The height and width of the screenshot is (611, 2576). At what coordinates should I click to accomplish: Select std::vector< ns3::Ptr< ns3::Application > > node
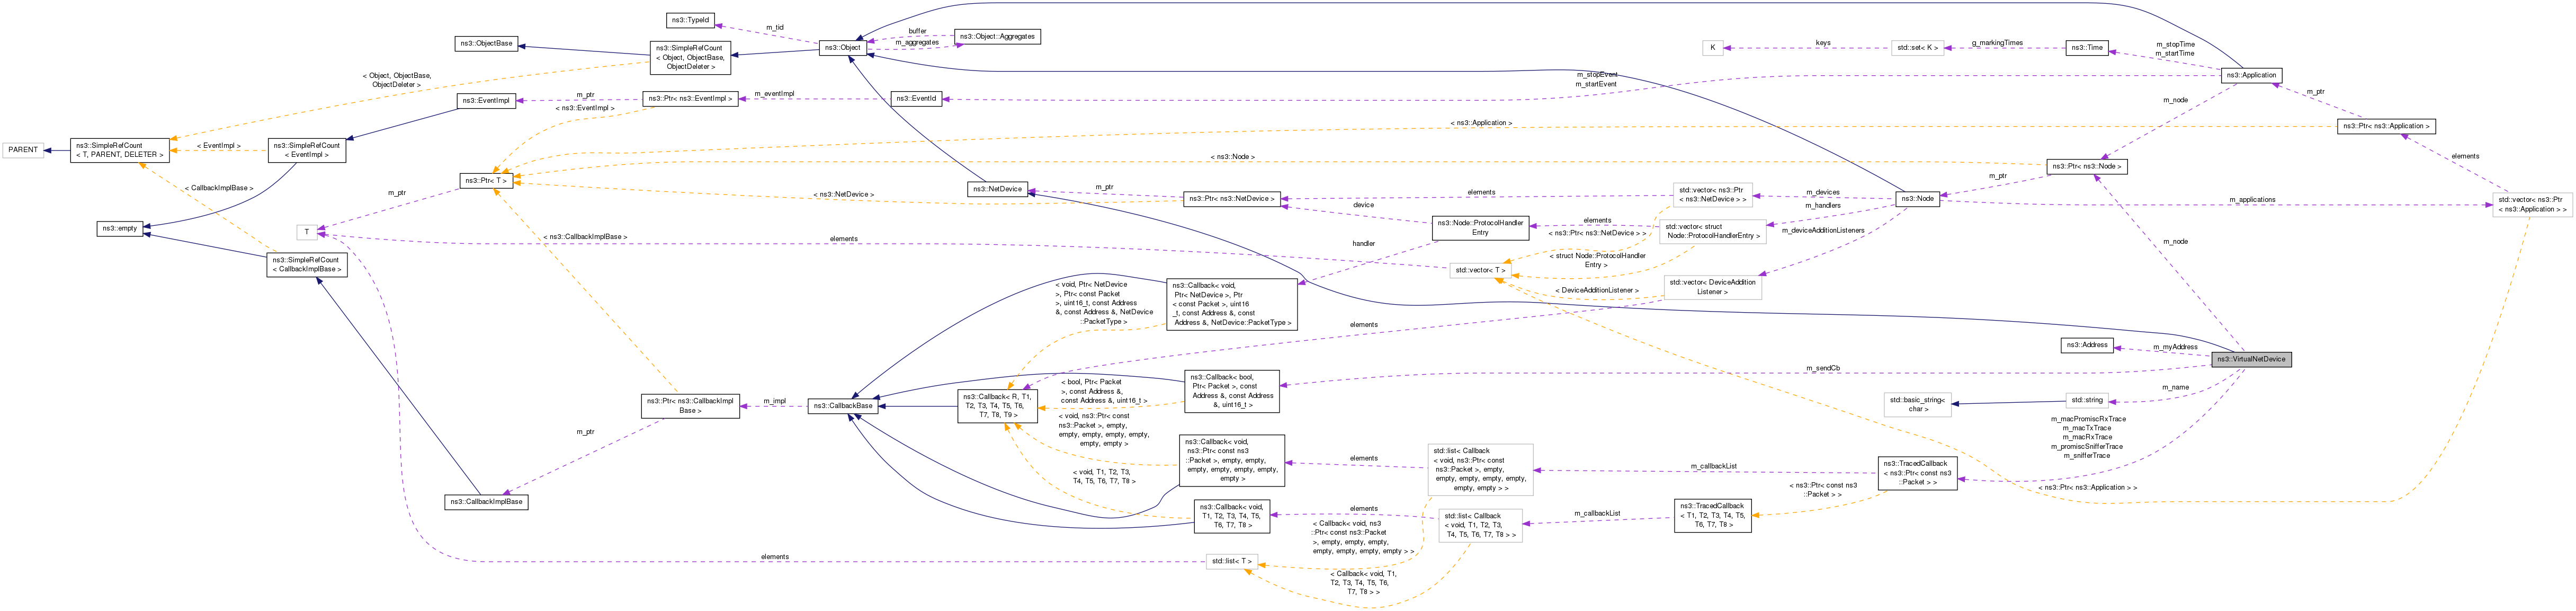[2532, 204]
